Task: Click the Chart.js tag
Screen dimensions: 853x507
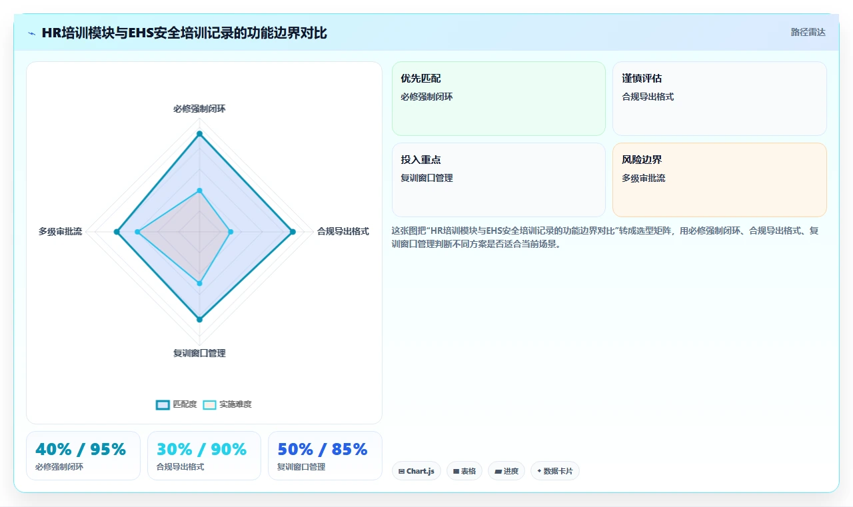Action: pyautogui.click(x=417, y=471)
